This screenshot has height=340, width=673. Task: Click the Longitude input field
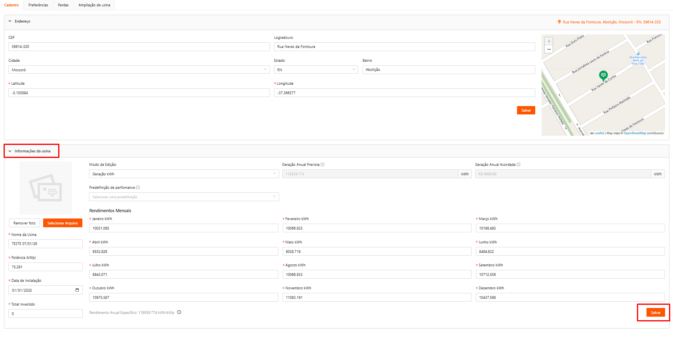(405, 93)
